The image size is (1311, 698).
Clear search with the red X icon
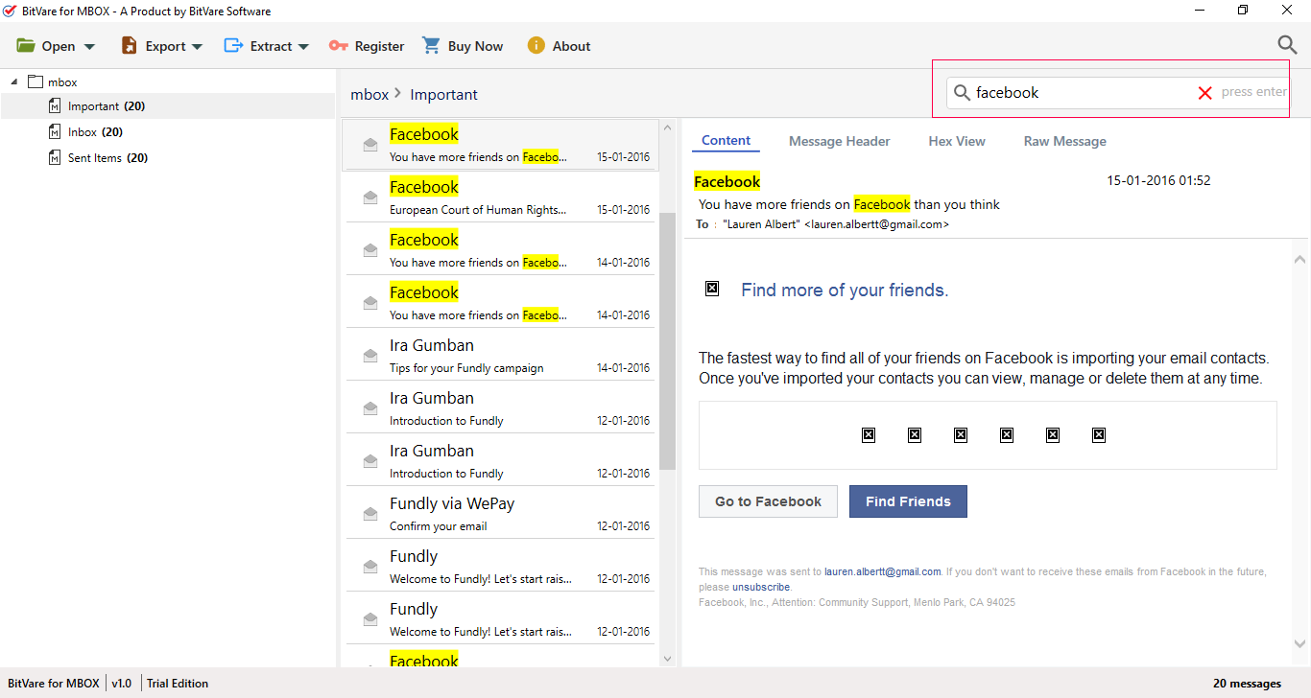click(x=1204, y=93)
